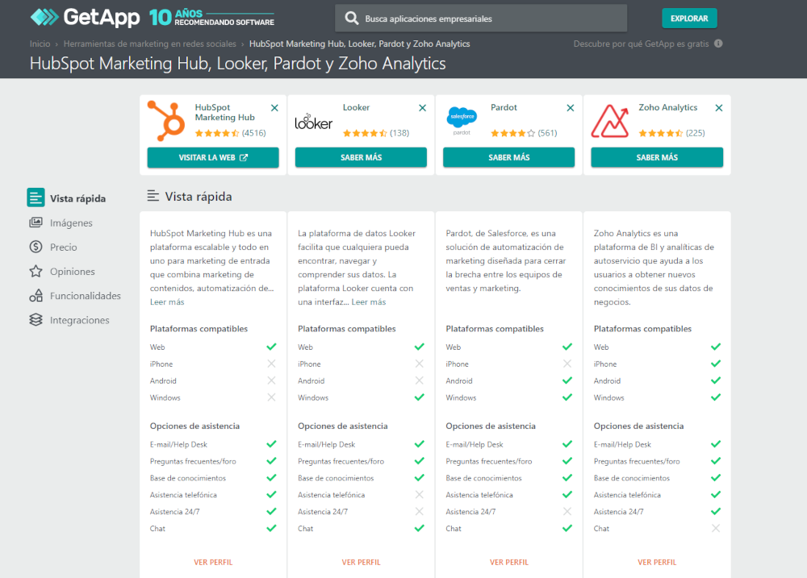Image resolution: width=807 pixels, height=578 pixels.
Task: Open Pardot star rating (561) reviews
Action: 524,133
